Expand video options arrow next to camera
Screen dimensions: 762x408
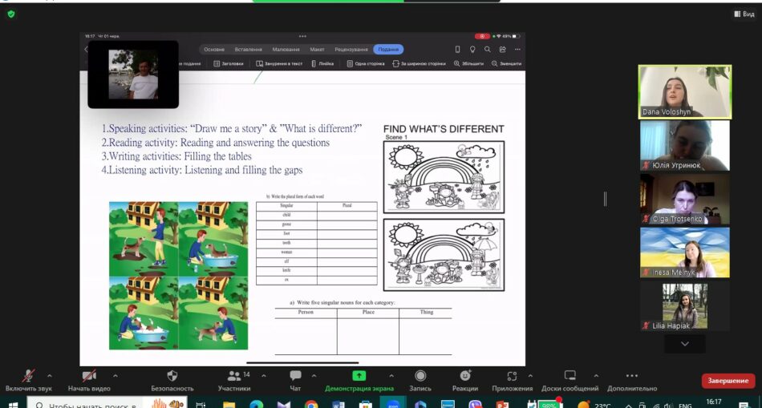115,375
